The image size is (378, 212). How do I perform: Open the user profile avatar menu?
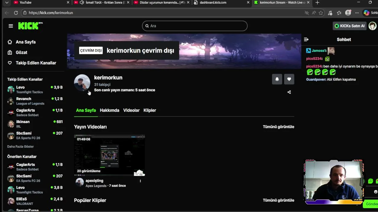click(x=372, y=26)
